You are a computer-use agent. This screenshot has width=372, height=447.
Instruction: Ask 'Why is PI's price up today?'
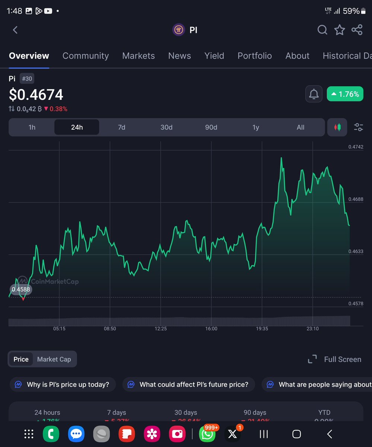63,384
